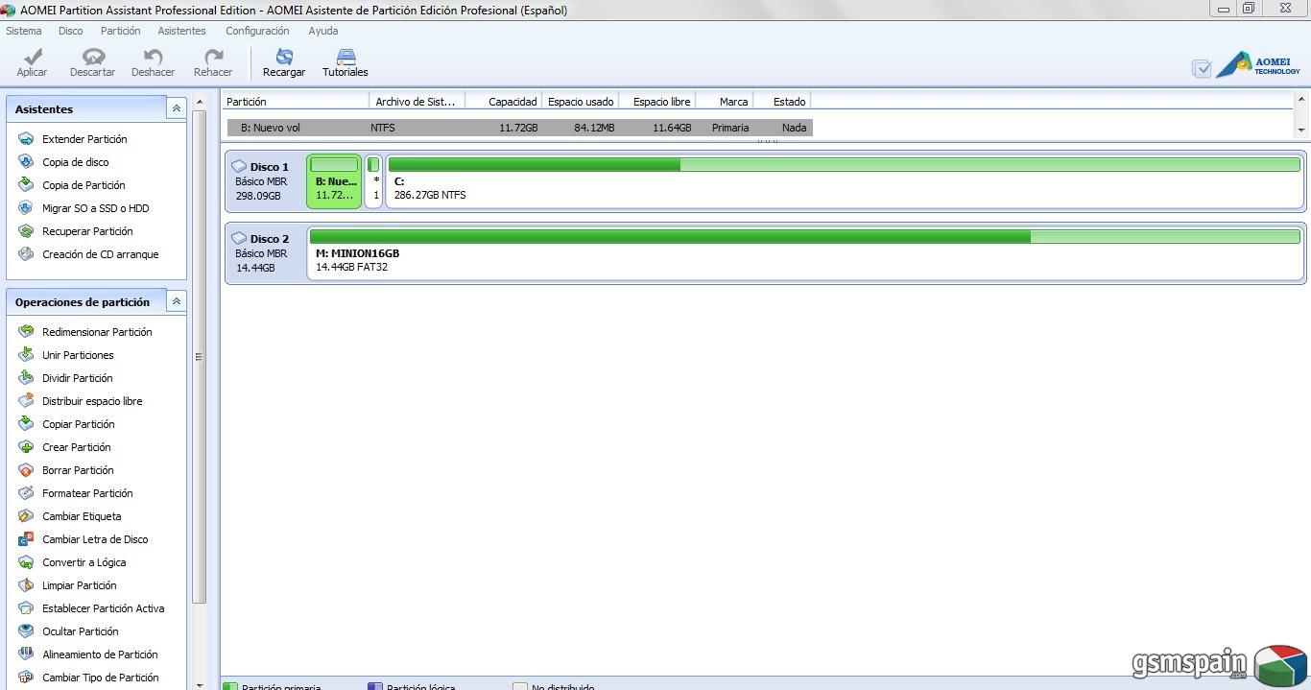Screen dimensions: 1311x690
Task: Click the Cambiar Tipo de Partición icon
Action: click(x=26, y=678)
